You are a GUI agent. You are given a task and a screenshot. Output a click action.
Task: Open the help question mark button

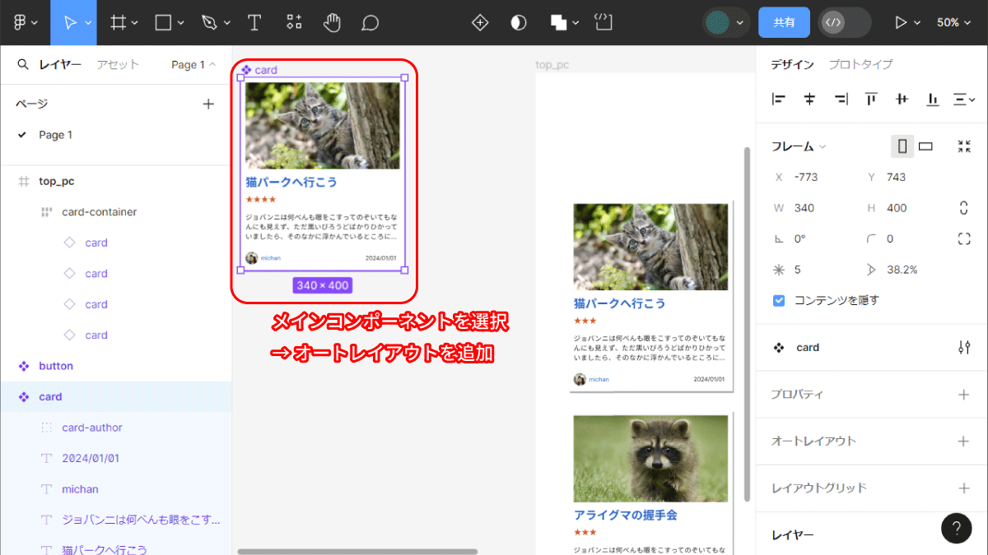pos(956,528)
